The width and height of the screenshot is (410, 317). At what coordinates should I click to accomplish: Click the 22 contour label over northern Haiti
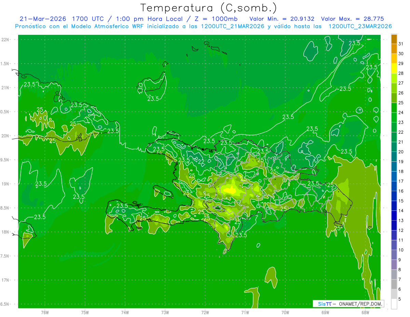pyautogui.click(x=201, y=161)
